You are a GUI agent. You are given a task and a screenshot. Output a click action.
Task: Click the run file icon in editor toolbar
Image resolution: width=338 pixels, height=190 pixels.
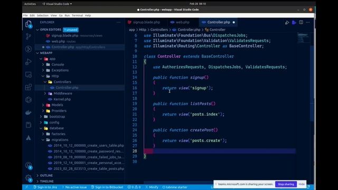click(x=287, y=22)
